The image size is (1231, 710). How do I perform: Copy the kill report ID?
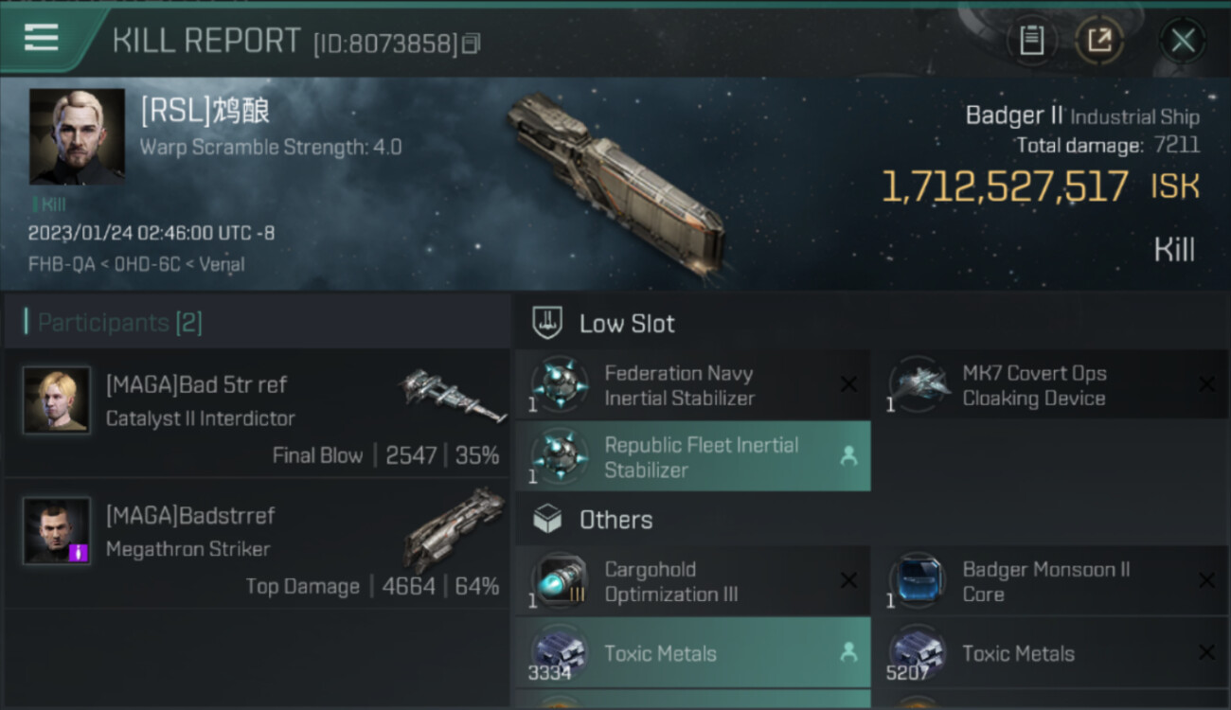[x=472, y=44]
